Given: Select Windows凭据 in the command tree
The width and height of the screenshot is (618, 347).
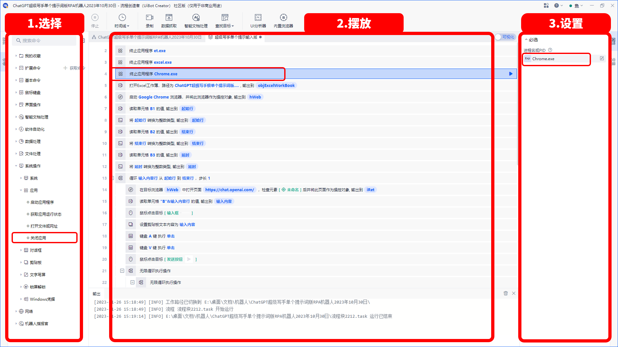Looking at the screenshot, I should point(42,299).
